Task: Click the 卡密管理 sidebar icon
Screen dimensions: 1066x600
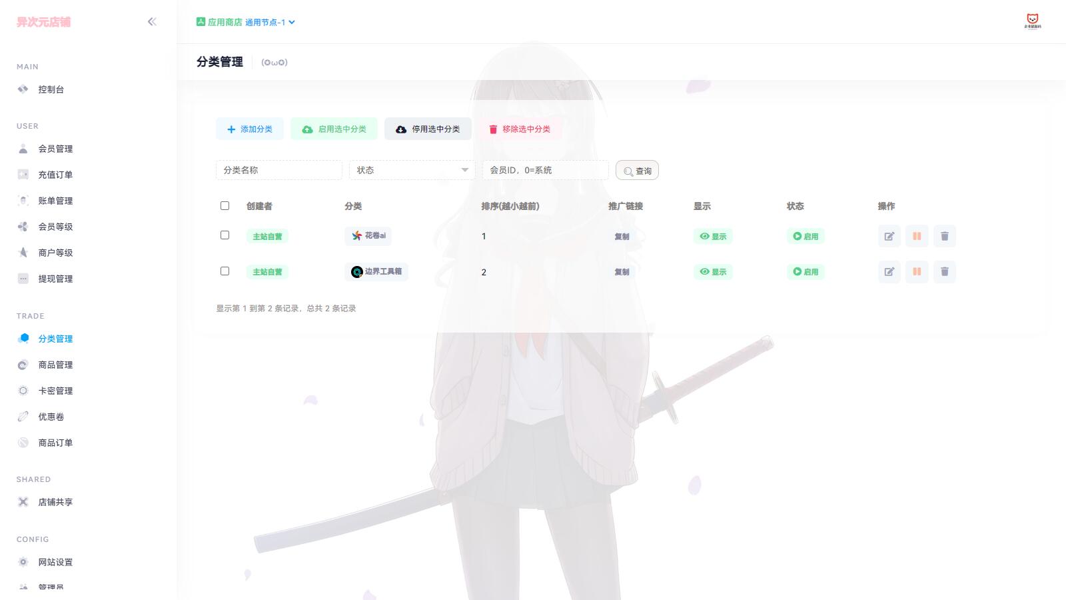Action: pyautogui.click(x=23, y=391)
